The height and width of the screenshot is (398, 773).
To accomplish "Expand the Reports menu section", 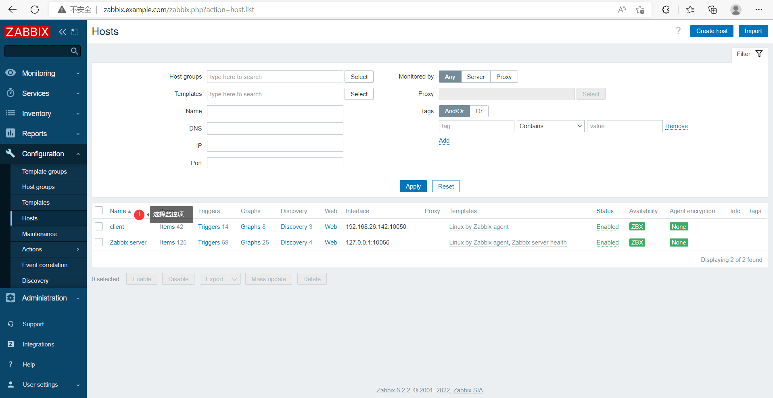I will click(78, 134).
